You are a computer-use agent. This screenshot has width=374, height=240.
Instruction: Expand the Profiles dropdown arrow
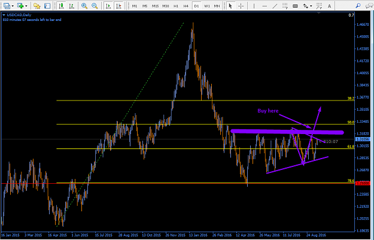pyautogui.click(x=13, y=6)
